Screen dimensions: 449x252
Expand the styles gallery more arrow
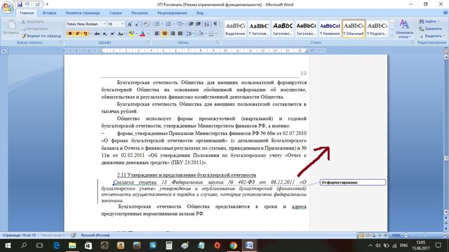392,35
